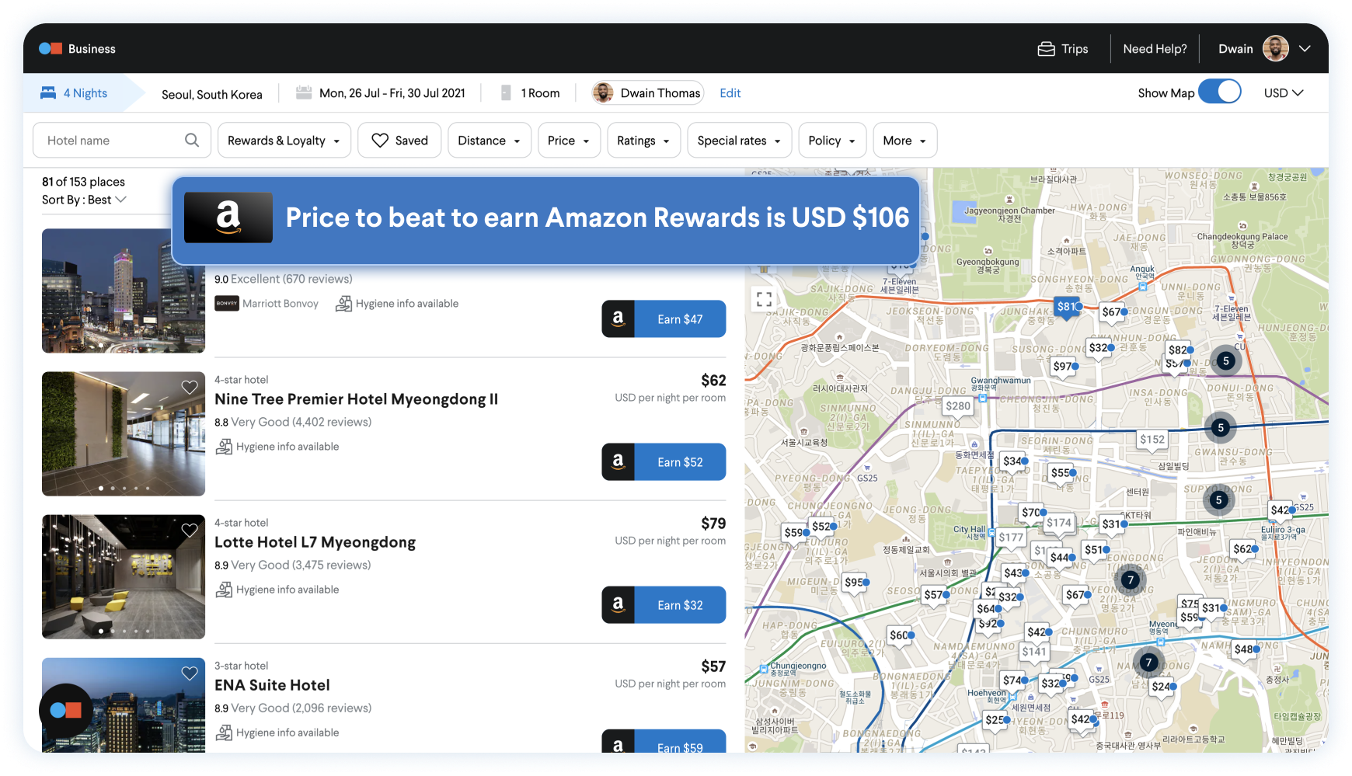Image resolution: width=1352 pixels, height=776 pixels.
Task: Open the Trips suitcase icon
Action: click(x=1046, y=48)
